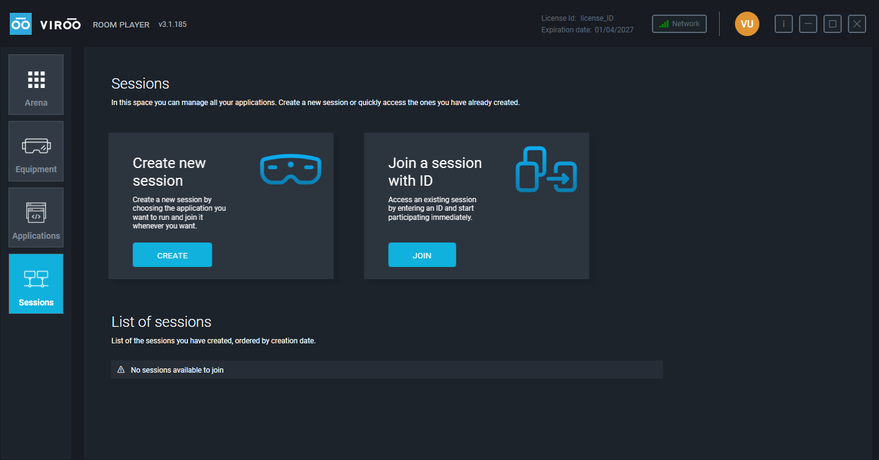The image size is (879, 460).
Task: Click the devices join icon on Join card
Action: [x=546, y=169]
